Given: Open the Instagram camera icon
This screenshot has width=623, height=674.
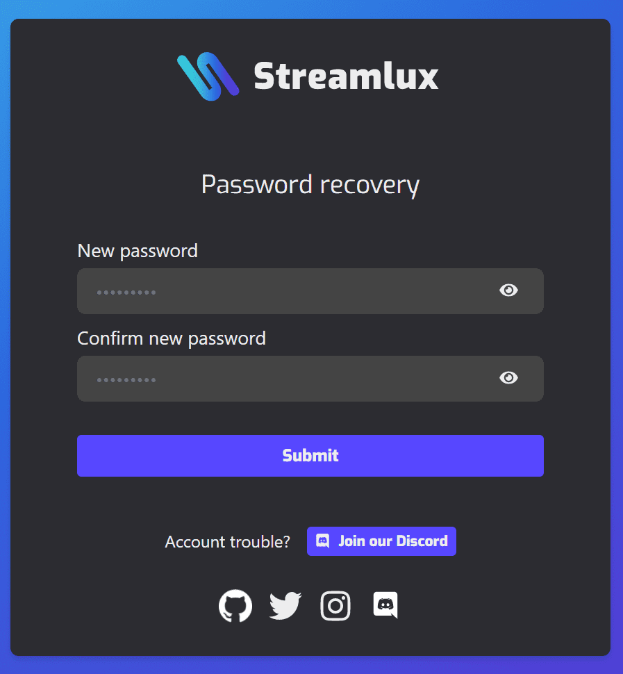Looking at the screenshot, I should point(335,606).
